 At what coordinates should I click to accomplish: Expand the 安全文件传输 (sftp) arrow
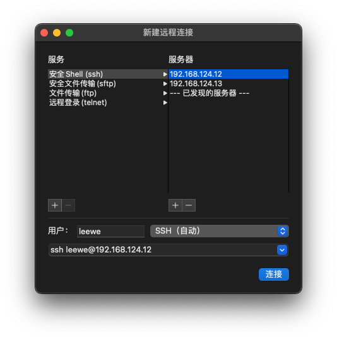pyautogui.click(x=165, y=84)
